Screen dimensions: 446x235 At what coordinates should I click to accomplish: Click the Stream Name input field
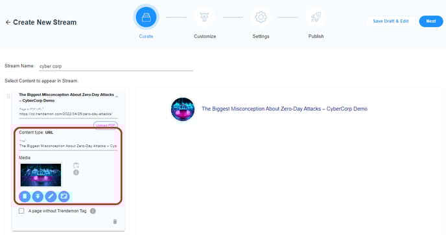tap(116, 66)
